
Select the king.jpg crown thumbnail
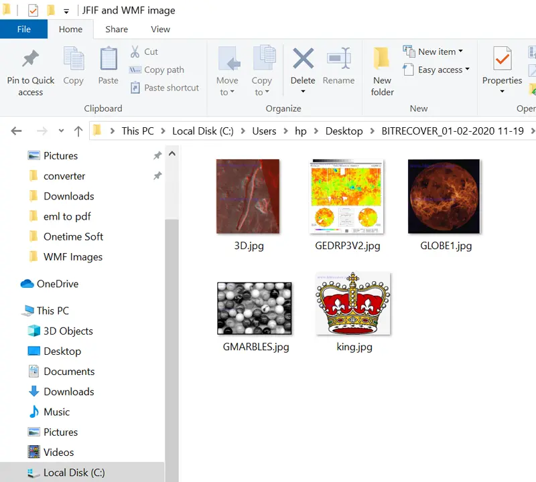(x=353, y=303)
